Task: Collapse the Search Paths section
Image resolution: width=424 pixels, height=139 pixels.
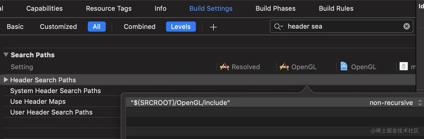Action: [x=6, y=55]
